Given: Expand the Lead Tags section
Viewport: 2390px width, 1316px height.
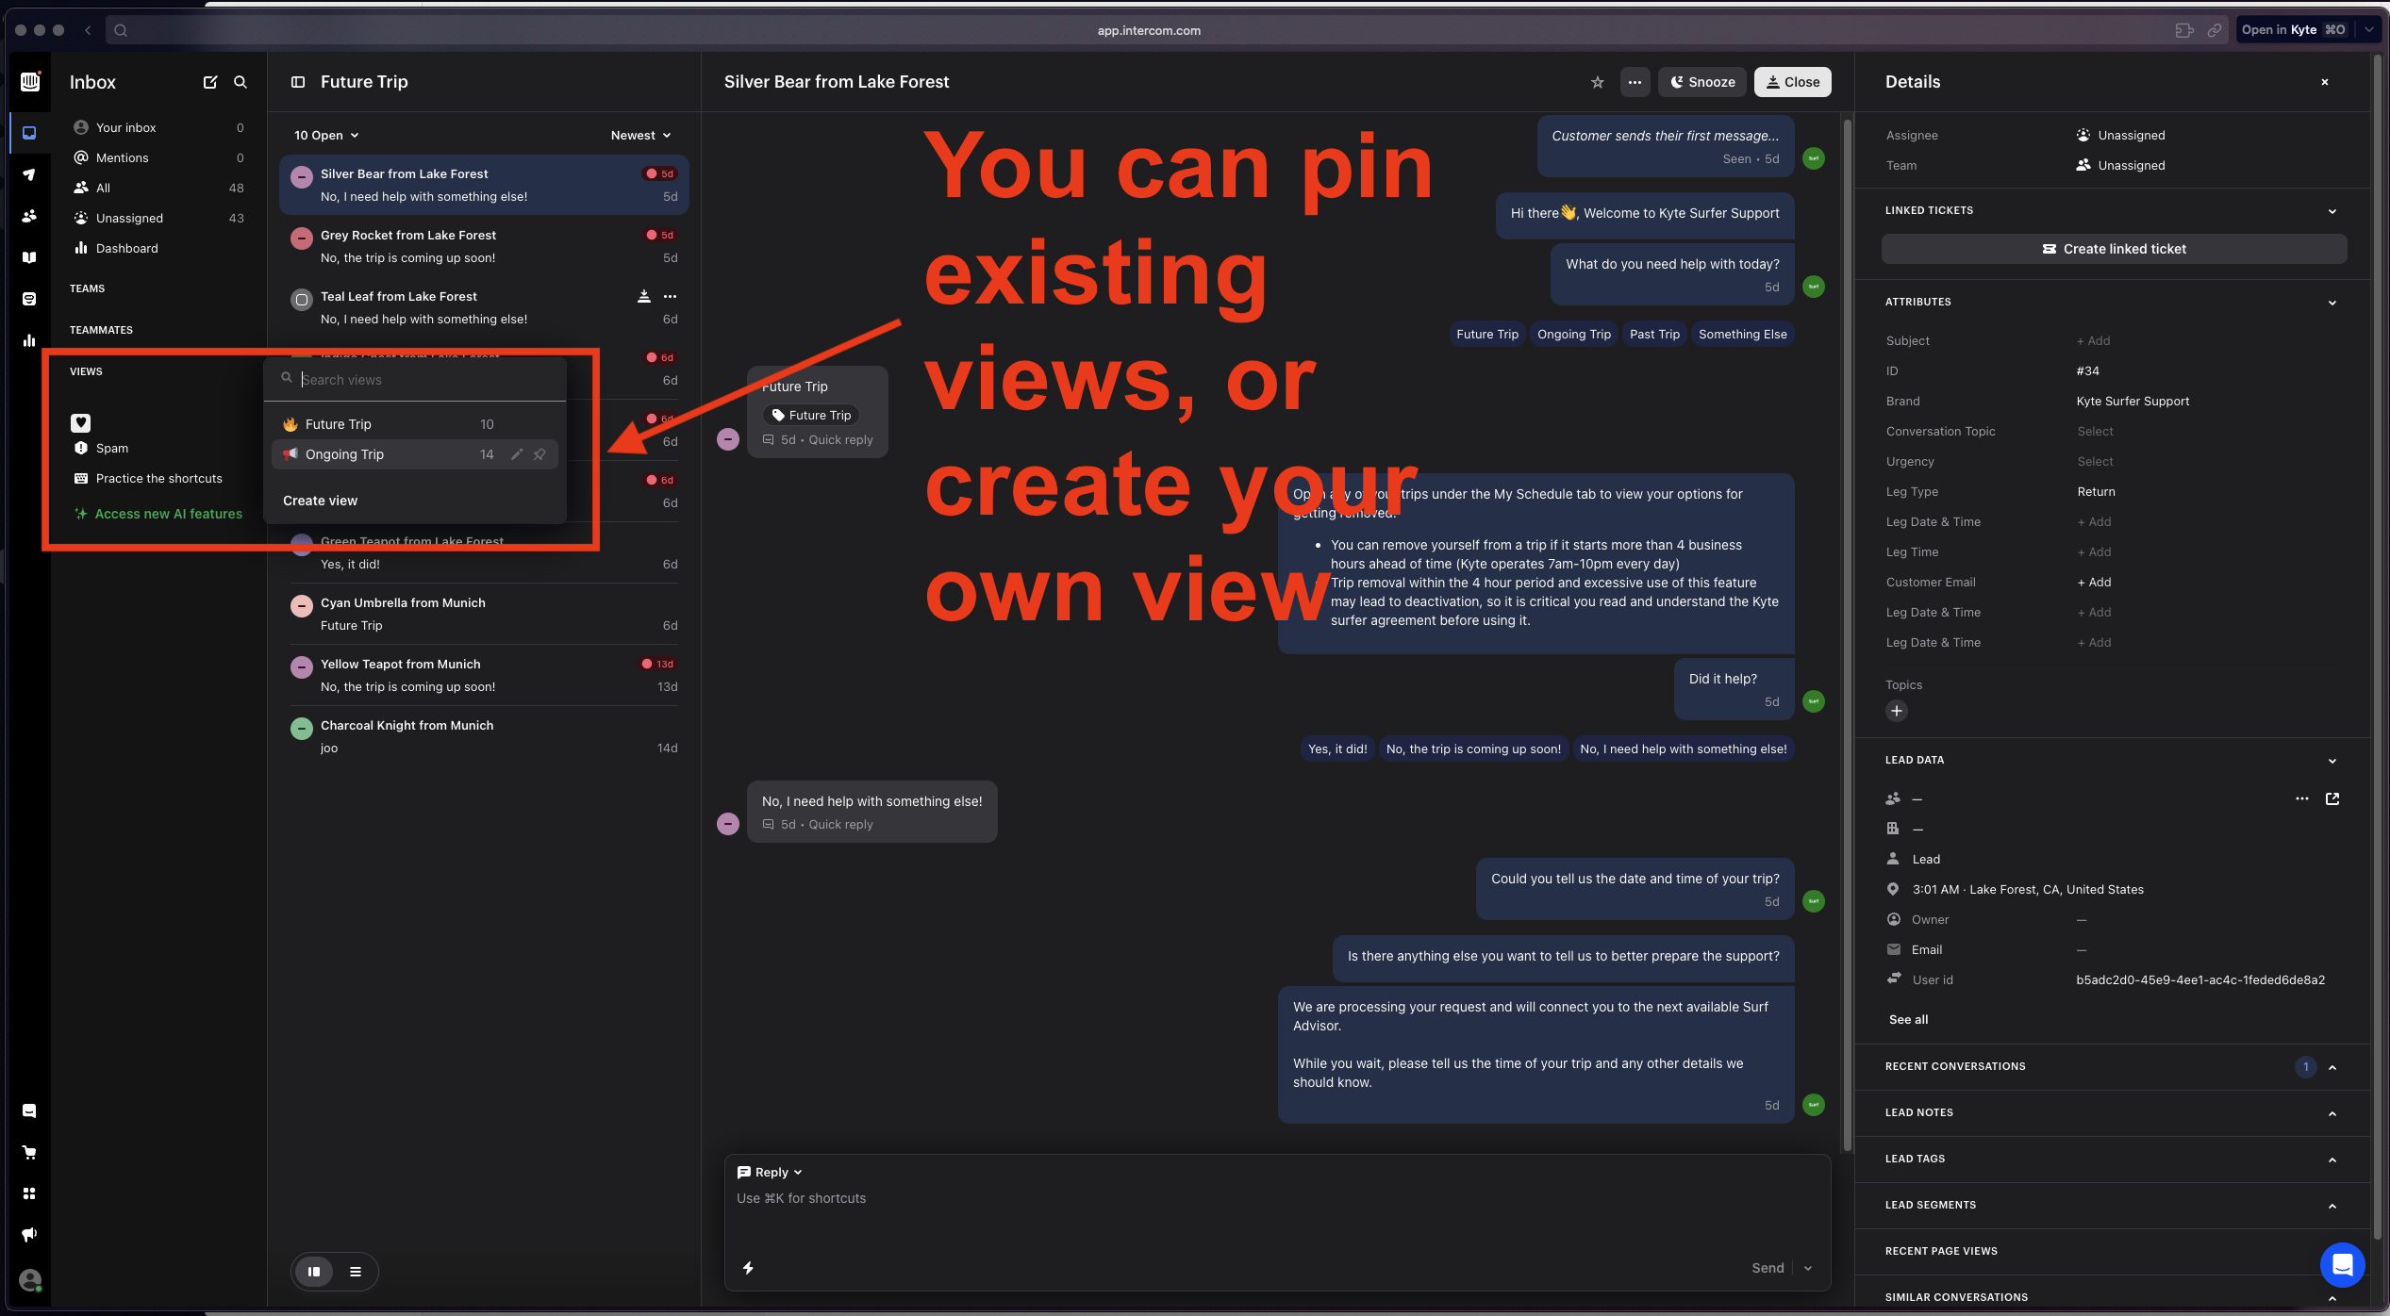Looking at the screenshot, I should 2332,1160.
